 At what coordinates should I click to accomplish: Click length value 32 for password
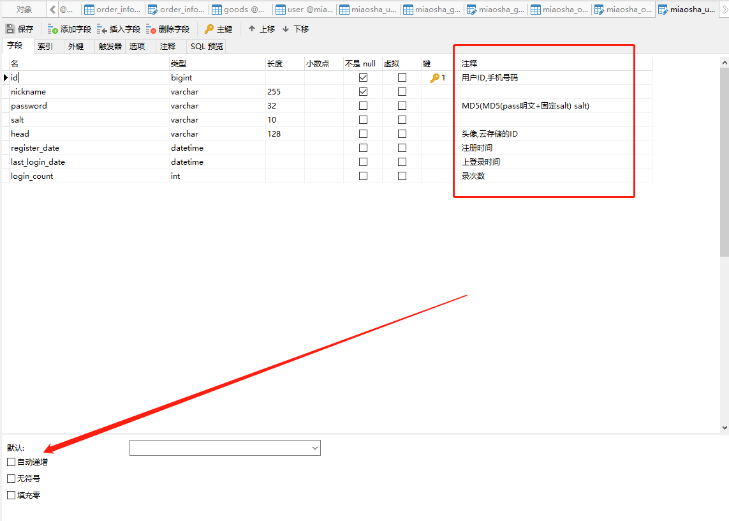(285, 106)
